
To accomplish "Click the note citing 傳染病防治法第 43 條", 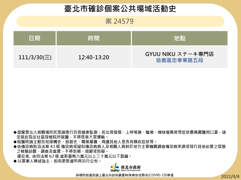I will 119,147.
